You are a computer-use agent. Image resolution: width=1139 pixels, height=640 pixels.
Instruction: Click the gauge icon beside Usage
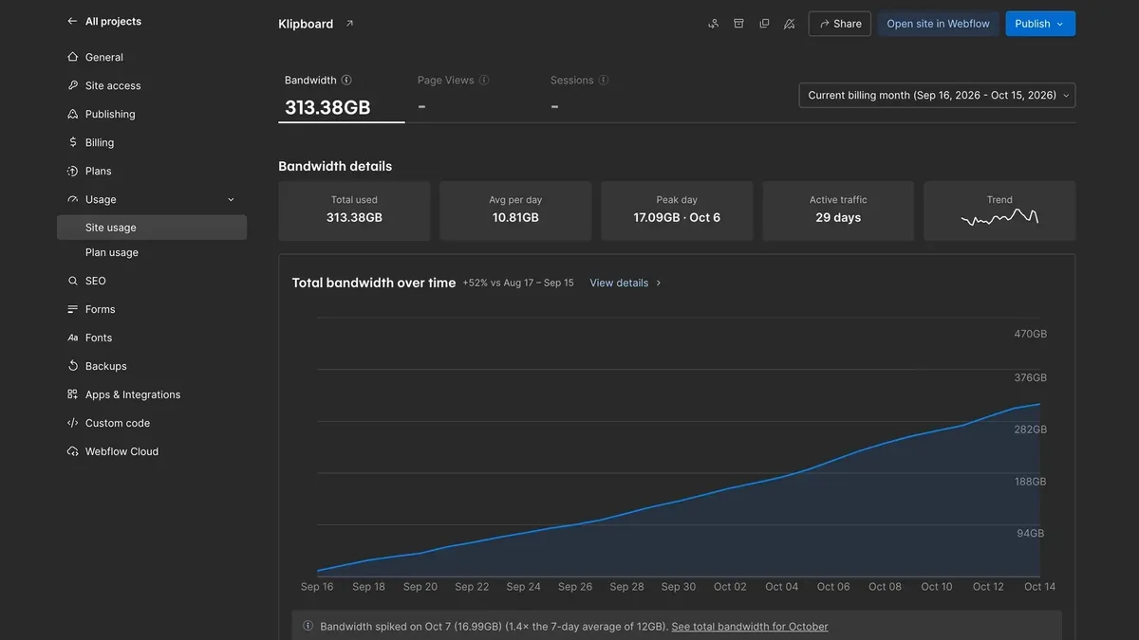(73, 199)
